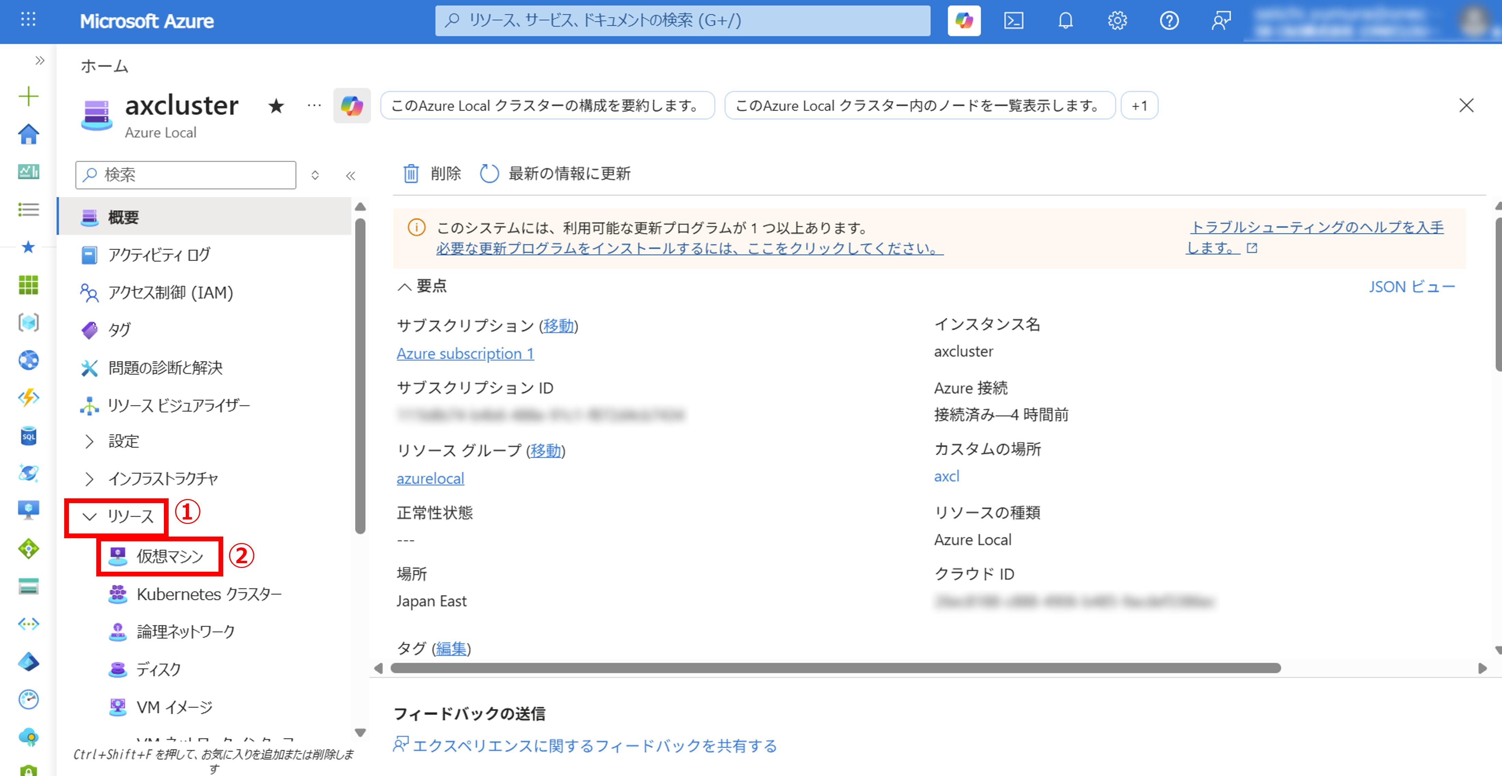Click 編集 link next to タグ
This screenshot has width=1502, height=776.
click(x=451, y=648)
